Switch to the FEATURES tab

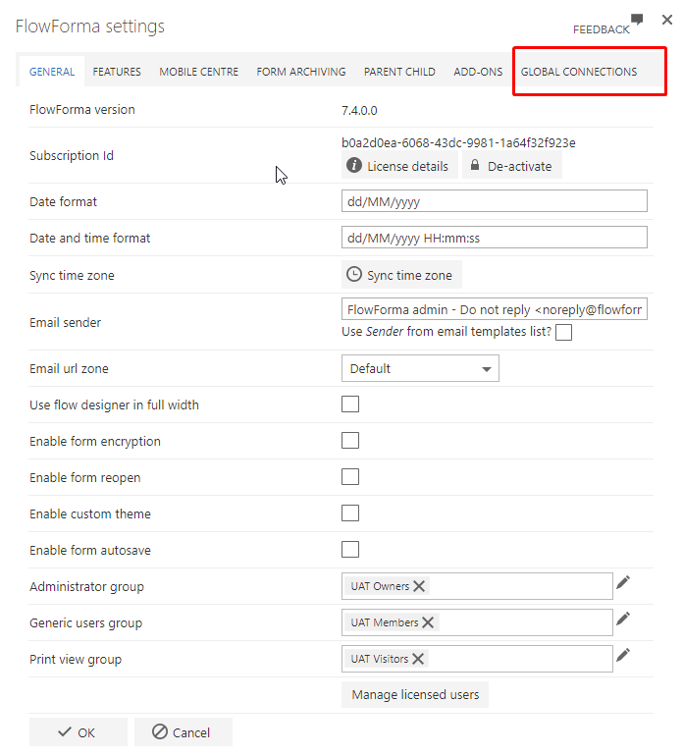117,72
